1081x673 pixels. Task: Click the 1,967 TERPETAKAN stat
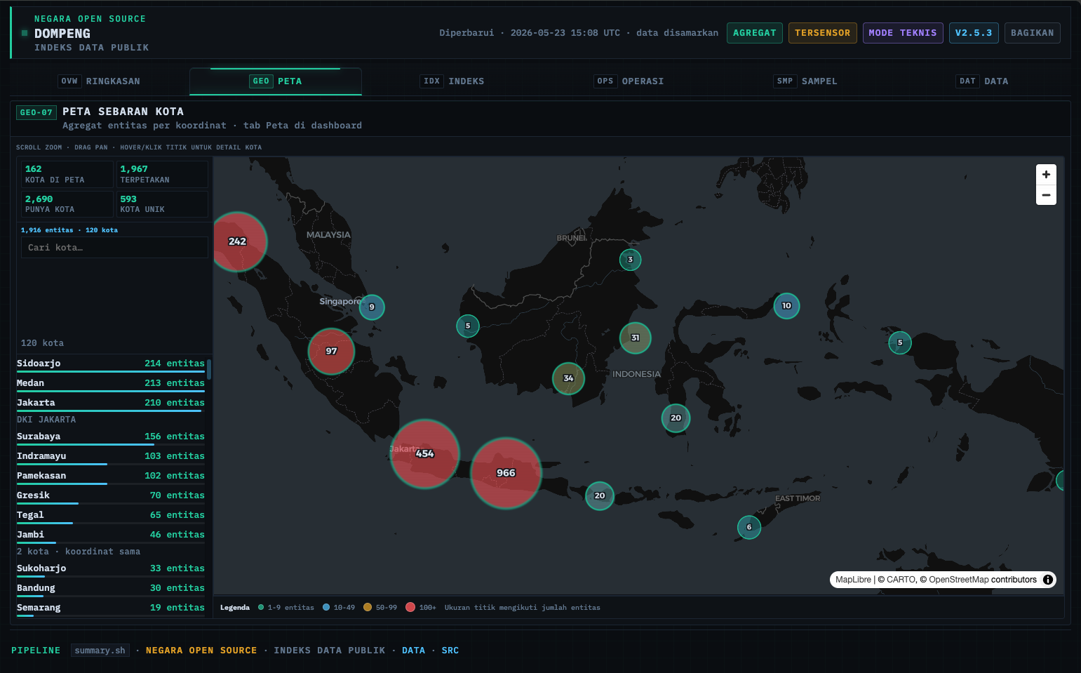(162, 174)
